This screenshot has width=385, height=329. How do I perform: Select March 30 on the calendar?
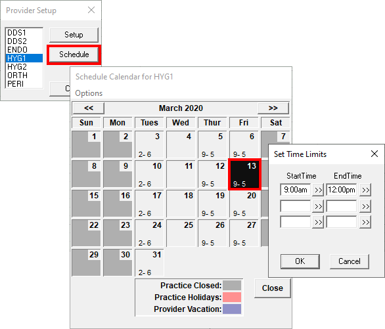coord(118,263)
